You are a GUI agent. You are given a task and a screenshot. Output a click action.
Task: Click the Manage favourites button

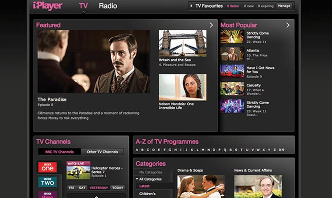[x=284, y=6]
